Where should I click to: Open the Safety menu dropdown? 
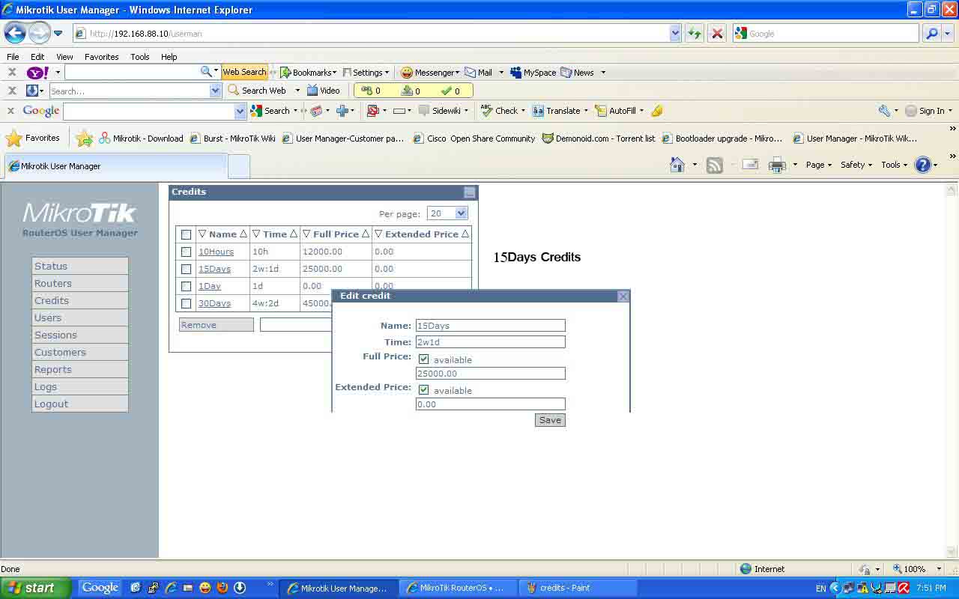tap(857, 165)
